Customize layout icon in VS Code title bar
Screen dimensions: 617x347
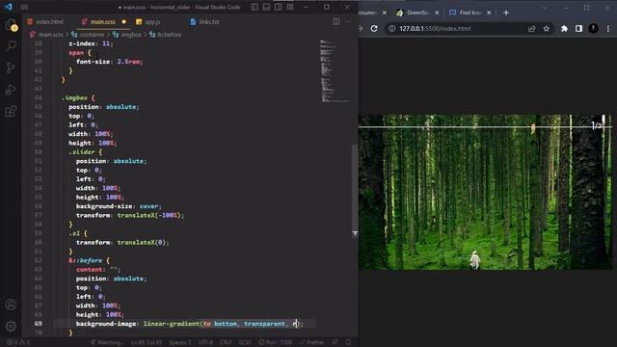click(x=290, y=7)
